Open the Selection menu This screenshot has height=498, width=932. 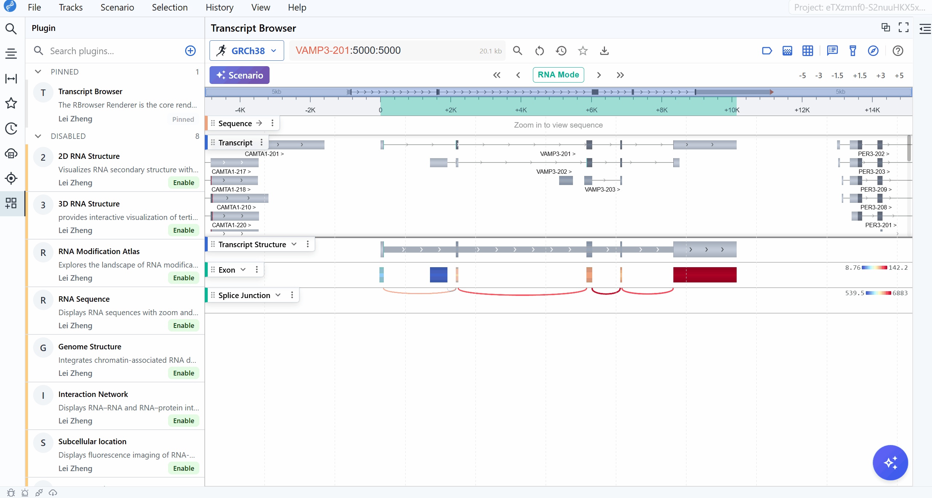click(170, 7)
